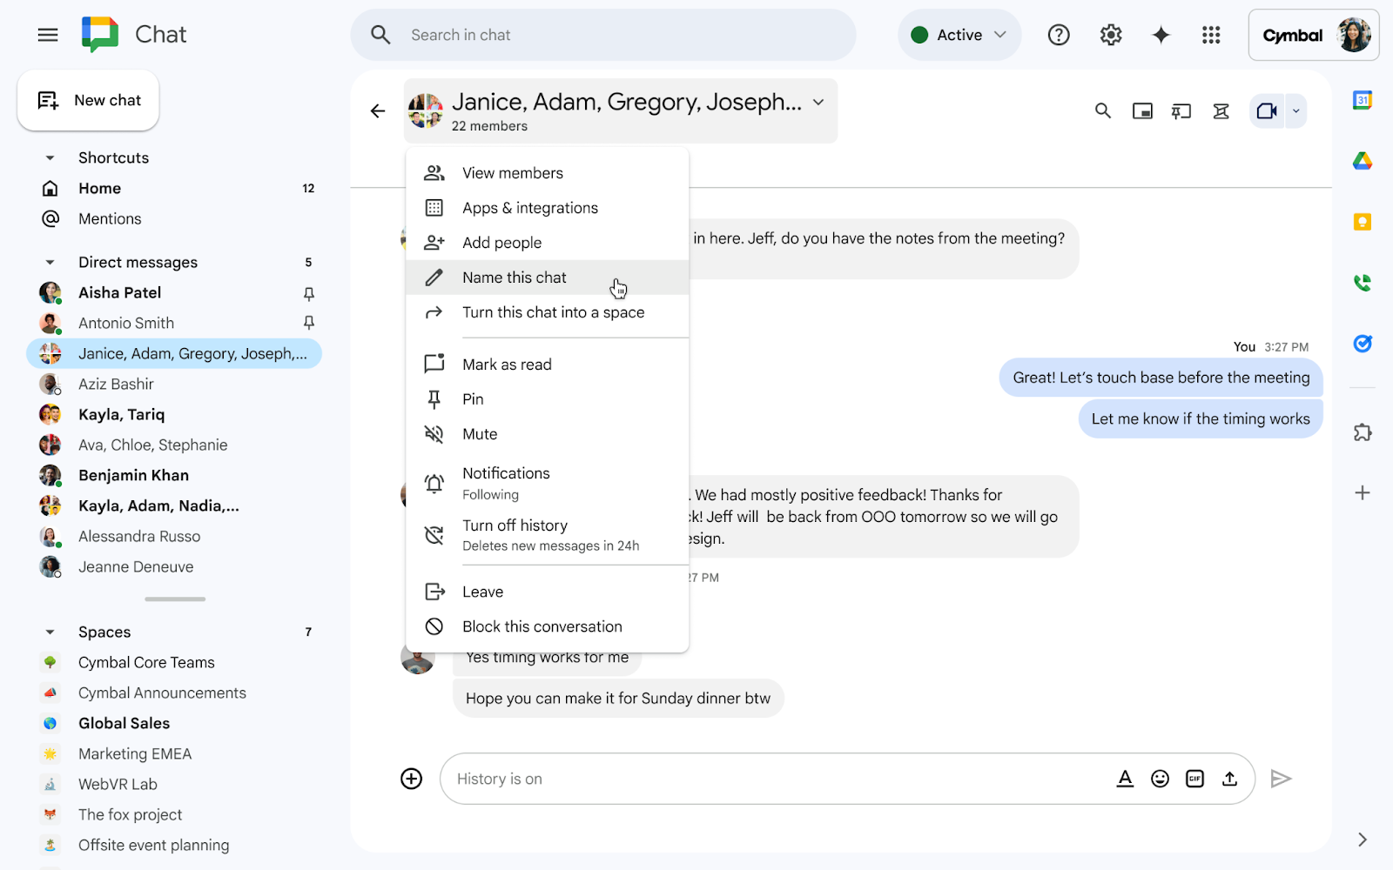Insert a GIF into the message

point(1194,779)
